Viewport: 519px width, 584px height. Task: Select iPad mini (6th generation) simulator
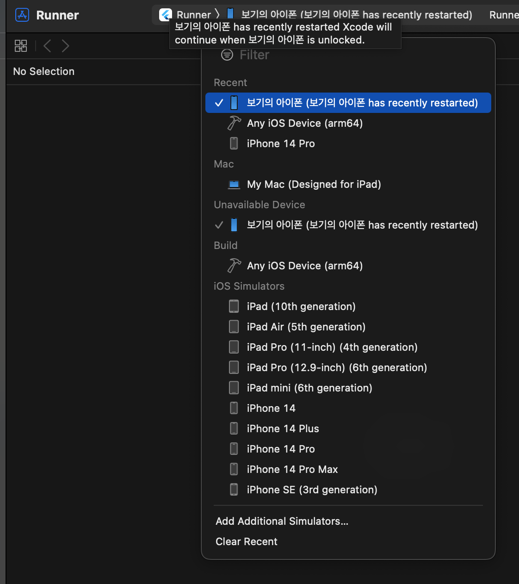click(348, 388)
